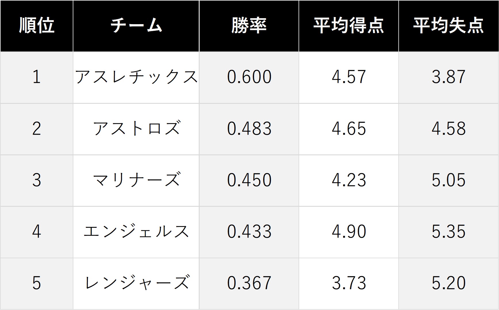Click the 勝率 column header
The width and height of the screenshot is (499, 310).
[249, 26]
